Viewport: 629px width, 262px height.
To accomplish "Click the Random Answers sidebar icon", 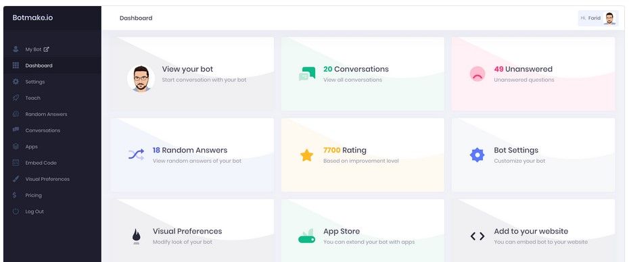I will (16, 114).
